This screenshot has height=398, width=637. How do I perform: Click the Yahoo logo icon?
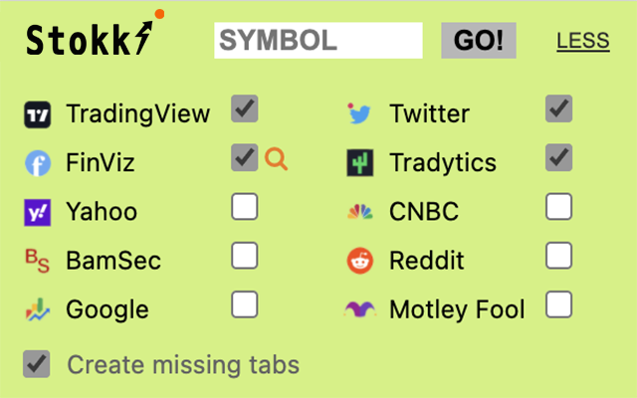click(x=37, y=212)
